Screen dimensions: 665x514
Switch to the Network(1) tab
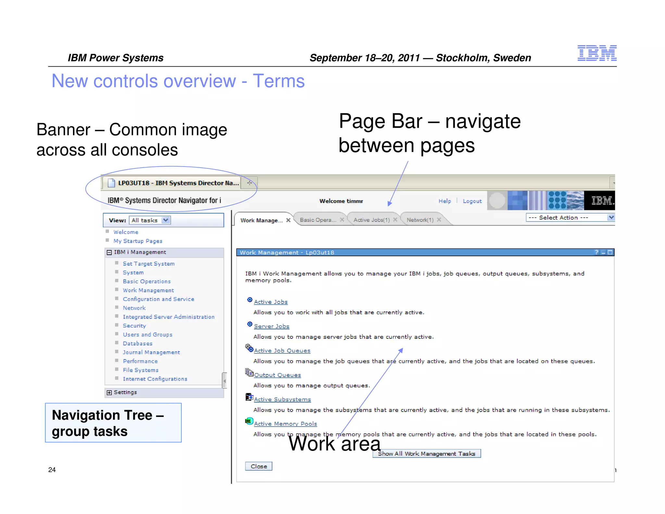420,220
